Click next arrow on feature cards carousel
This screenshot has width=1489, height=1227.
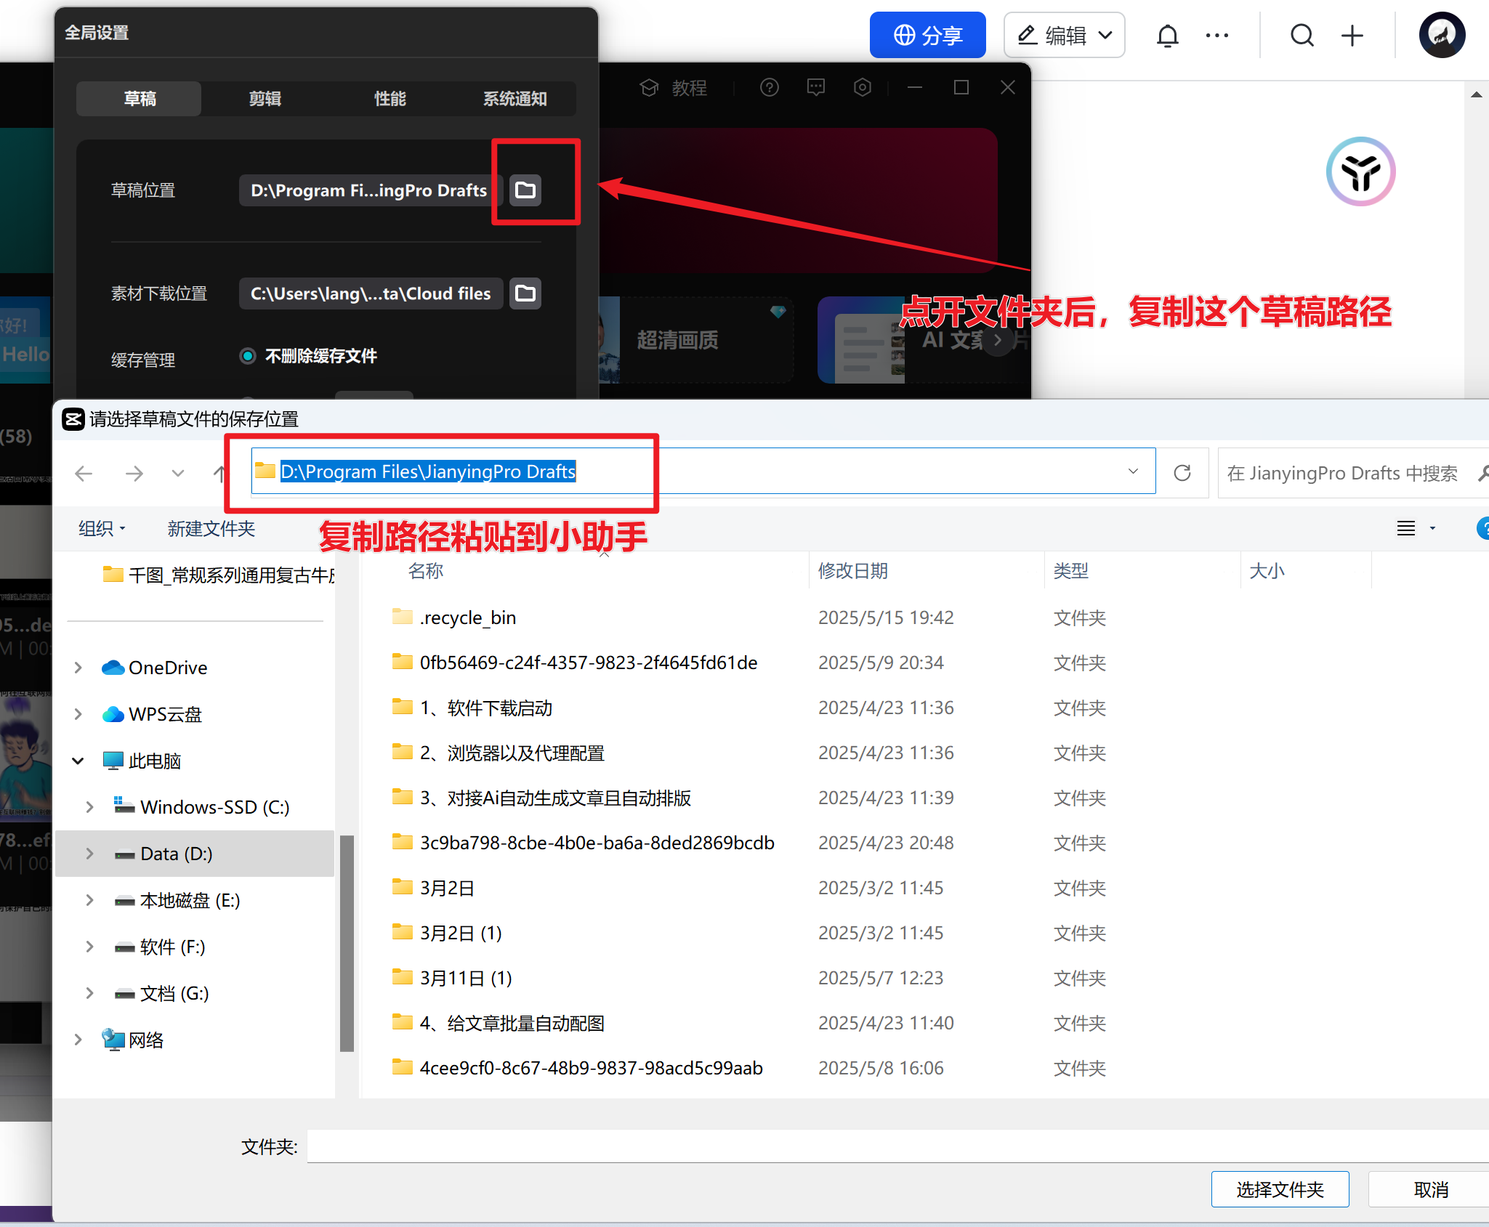(998, 339)
